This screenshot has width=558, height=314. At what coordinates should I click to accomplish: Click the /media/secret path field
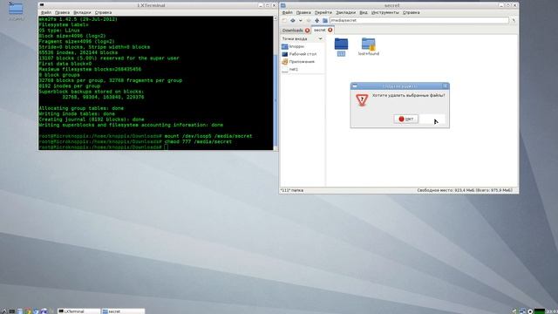pyautogui.click(x=419, y=20)
